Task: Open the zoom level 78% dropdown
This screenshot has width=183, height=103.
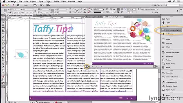Action: click(x=27, y=5)
